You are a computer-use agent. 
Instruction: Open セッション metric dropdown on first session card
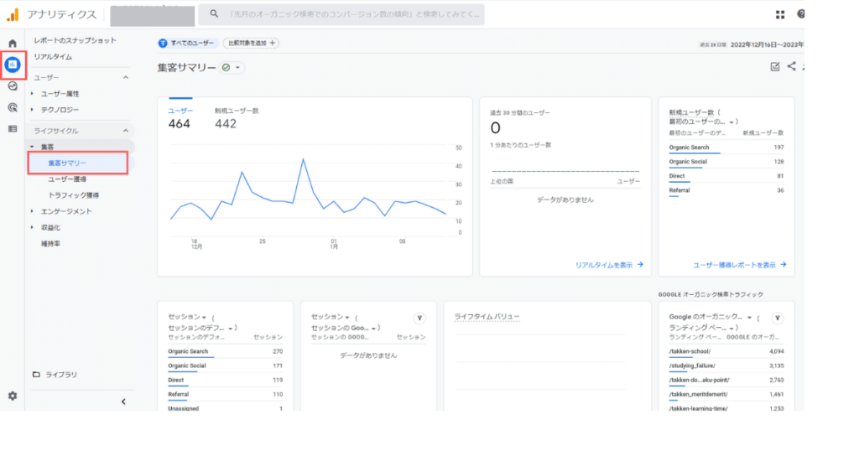(204, 317)
